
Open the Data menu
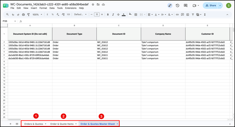coord(52,8)
